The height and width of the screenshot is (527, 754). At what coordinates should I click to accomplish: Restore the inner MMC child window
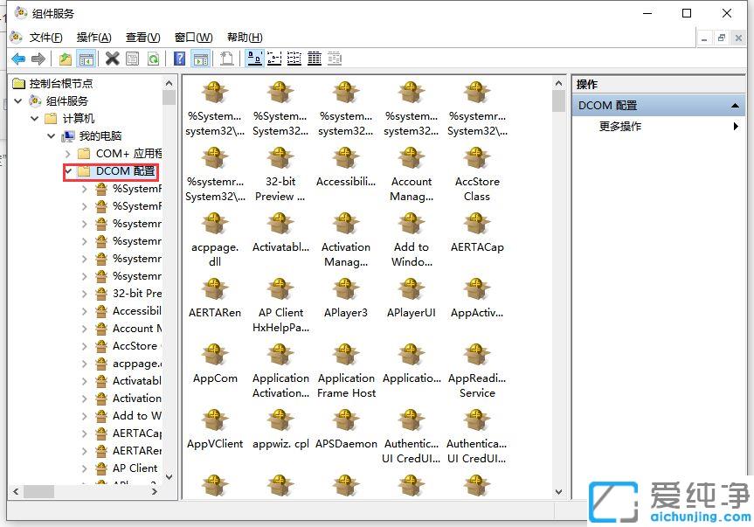722,38
